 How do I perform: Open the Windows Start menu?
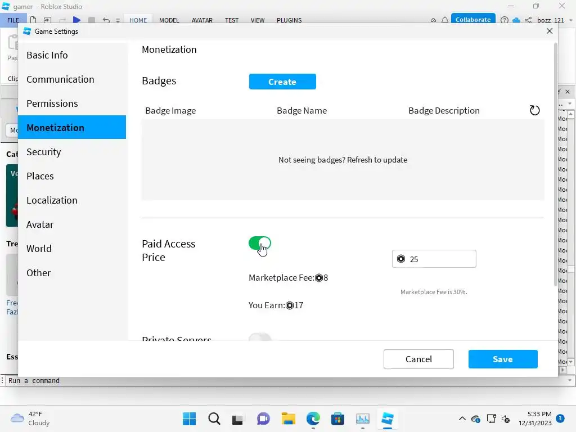189,418
